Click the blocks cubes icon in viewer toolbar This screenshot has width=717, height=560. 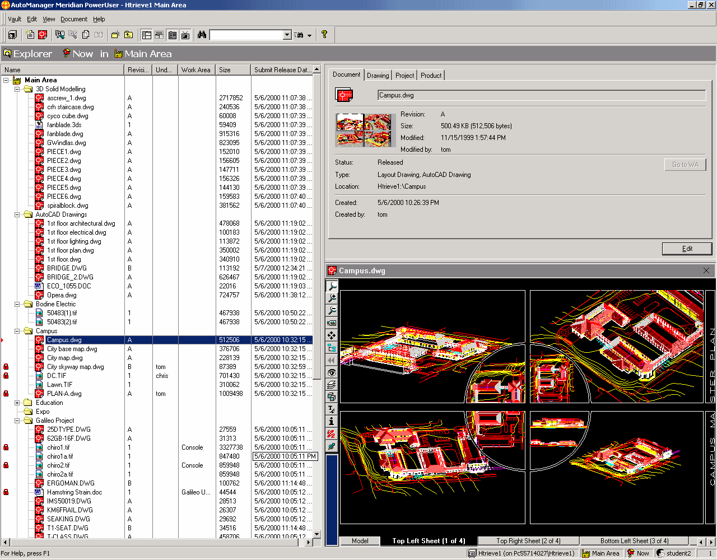332,397
